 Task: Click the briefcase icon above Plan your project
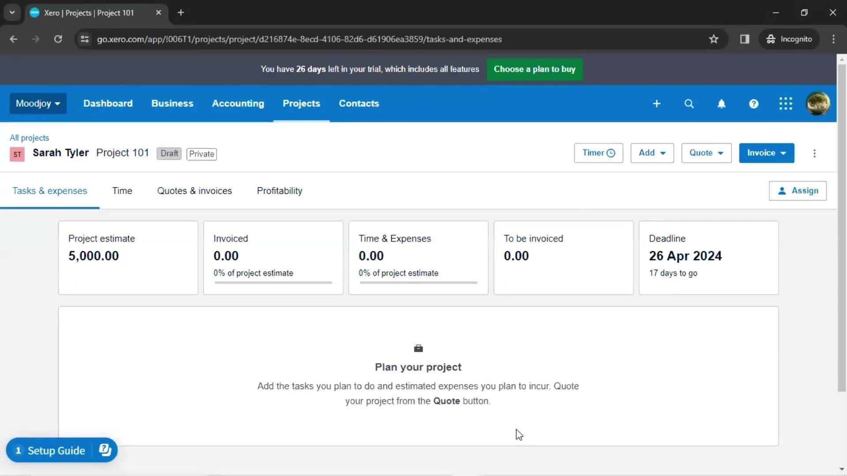tap(418, 349)
